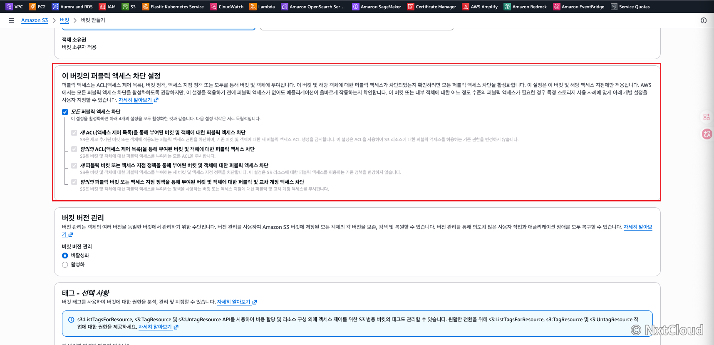
Task: Click the 버킷 소유자 적용 text
Action: pos(79,47)
